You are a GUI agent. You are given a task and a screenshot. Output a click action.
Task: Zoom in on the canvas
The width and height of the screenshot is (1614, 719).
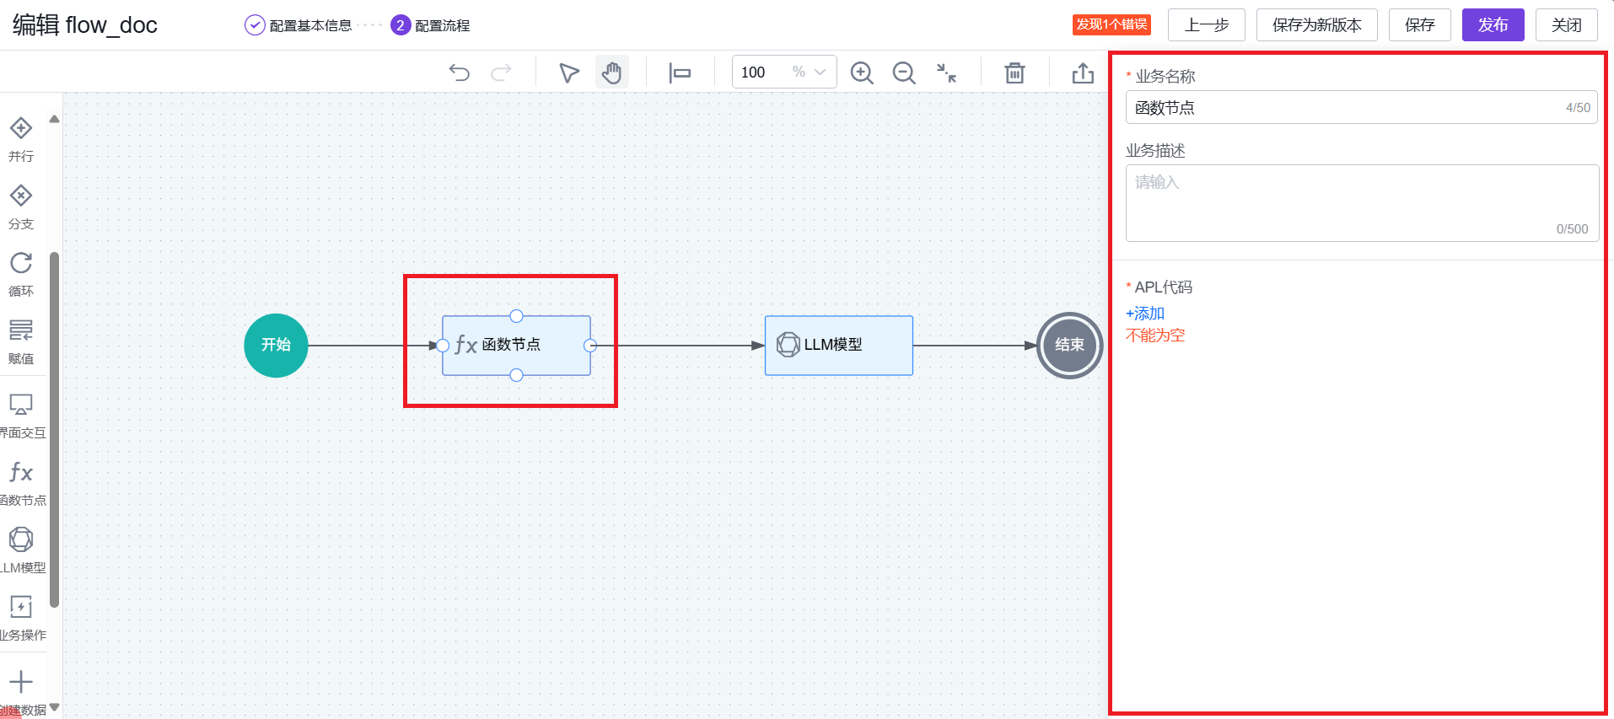861,72
